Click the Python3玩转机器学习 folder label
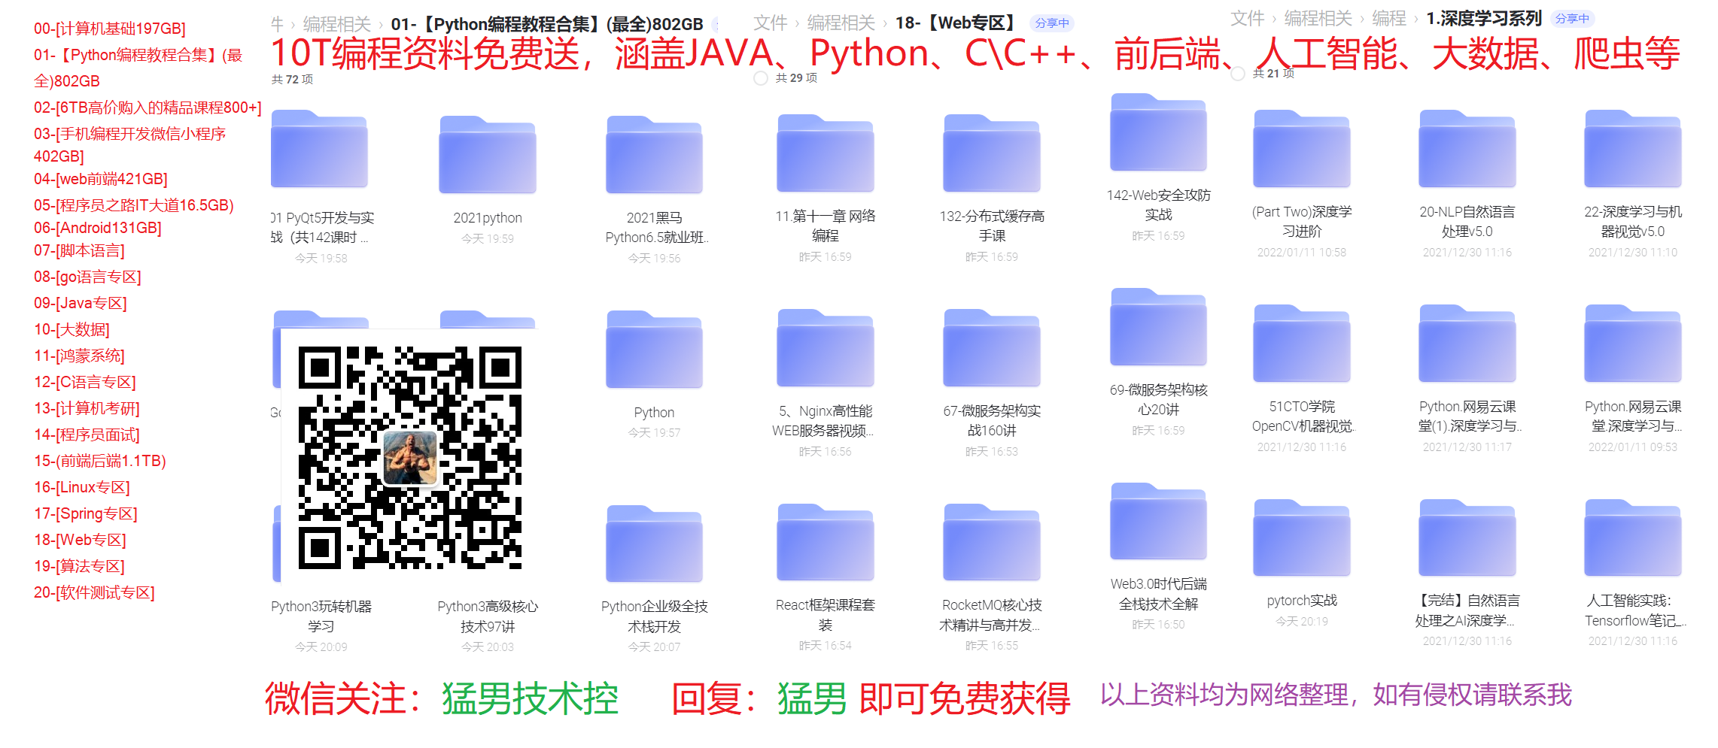 [321, 616]
